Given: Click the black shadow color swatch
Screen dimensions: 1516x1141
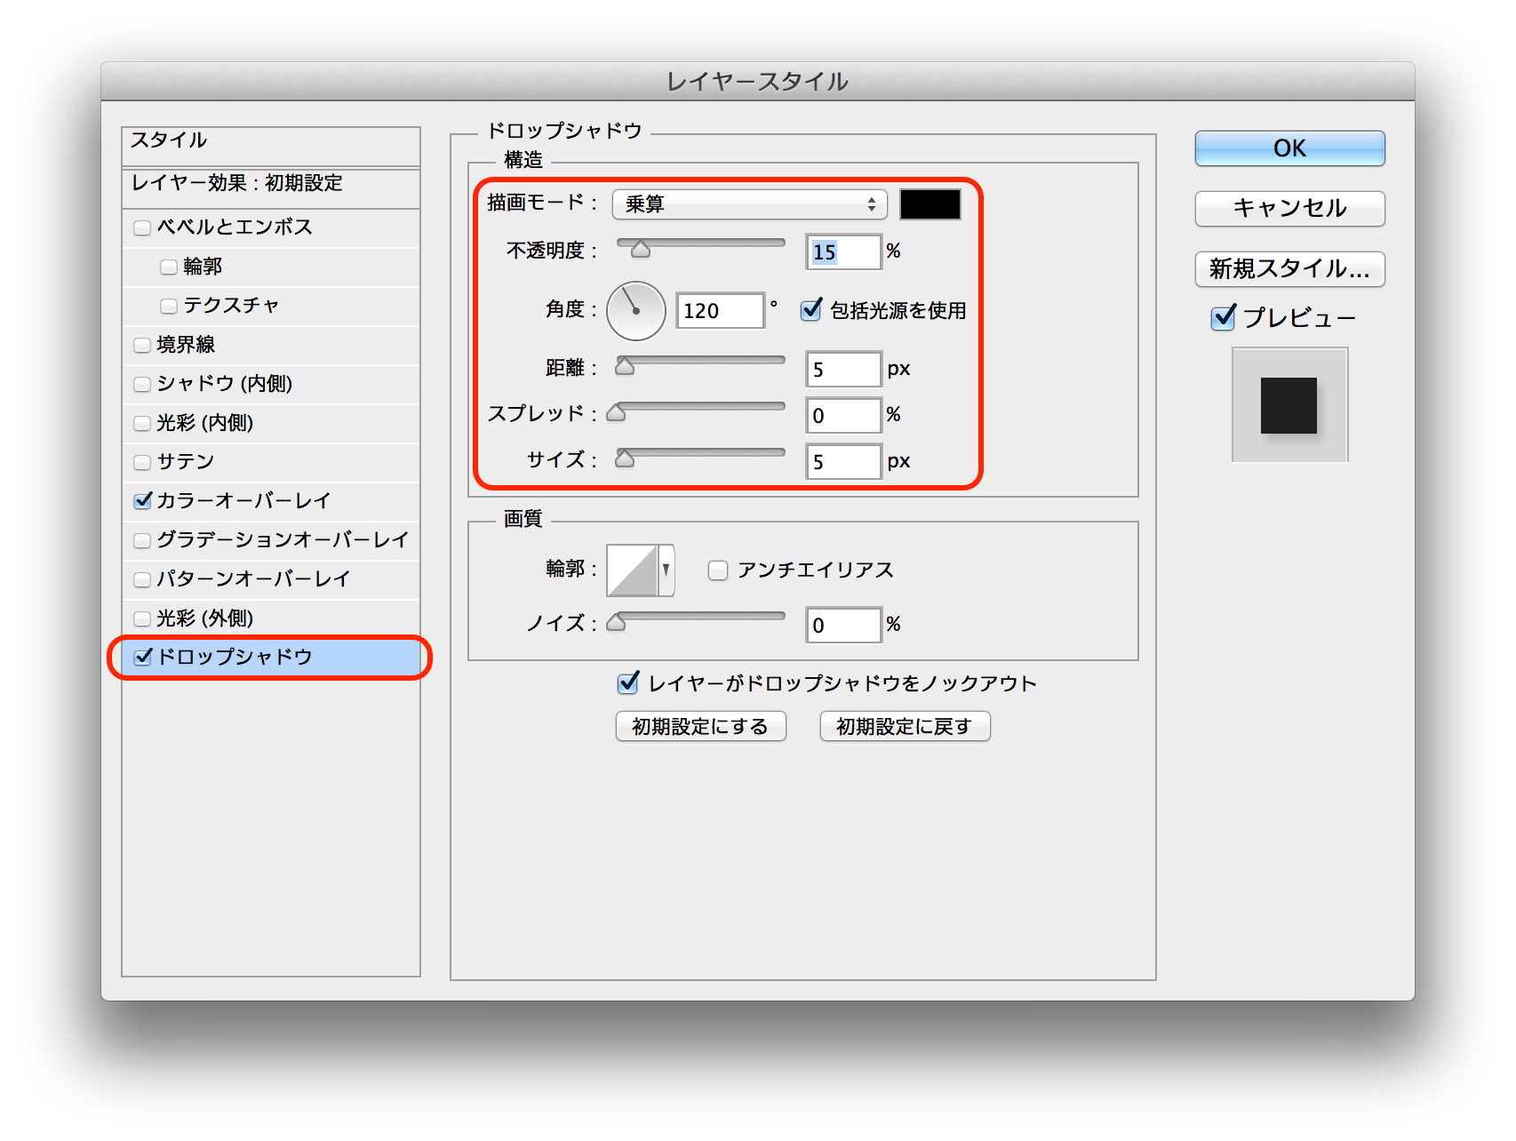Looking at the screenshot, I should coord(930,204).
